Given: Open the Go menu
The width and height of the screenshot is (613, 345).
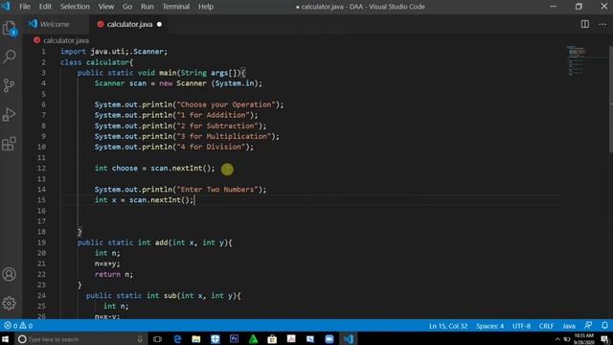Looking at the screenshot, I should (127, 7).
